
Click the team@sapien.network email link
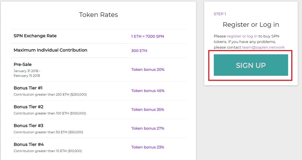click(263, 47)
